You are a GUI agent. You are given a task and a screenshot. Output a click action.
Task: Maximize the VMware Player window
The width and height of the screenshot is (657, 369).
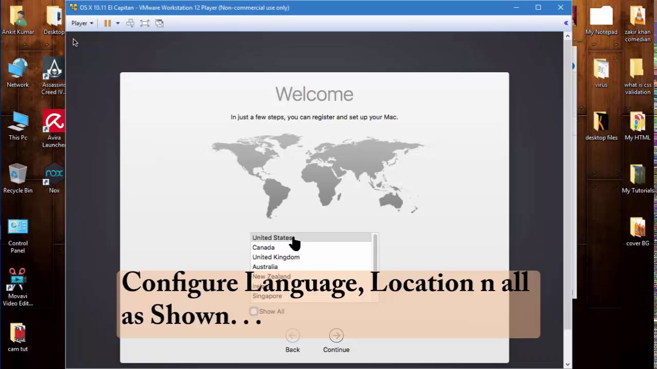click(x=538, y=7)
